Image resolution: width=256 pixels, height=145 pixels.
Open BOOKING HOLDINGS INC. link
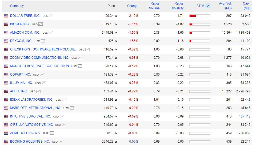(30, 142)
